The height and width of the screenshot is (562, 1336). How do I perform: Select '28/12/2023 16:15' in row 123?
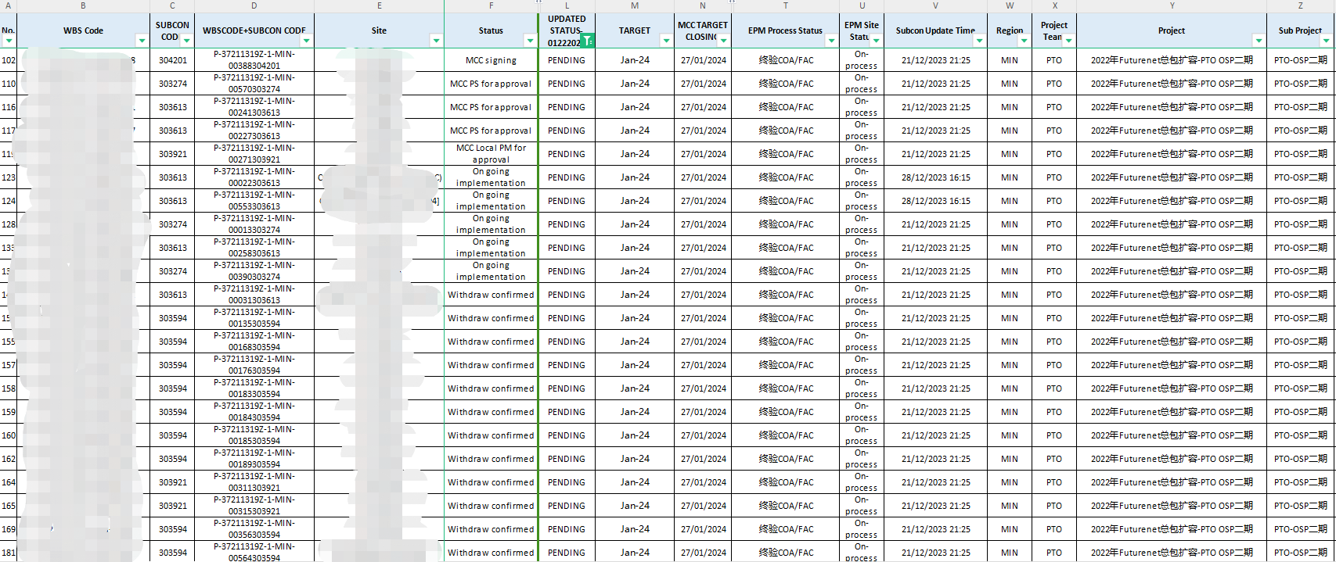[x=935, y=177]
